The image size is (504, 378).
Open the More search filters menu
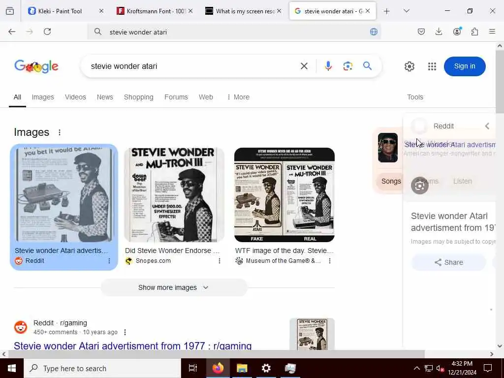(238, 97)
